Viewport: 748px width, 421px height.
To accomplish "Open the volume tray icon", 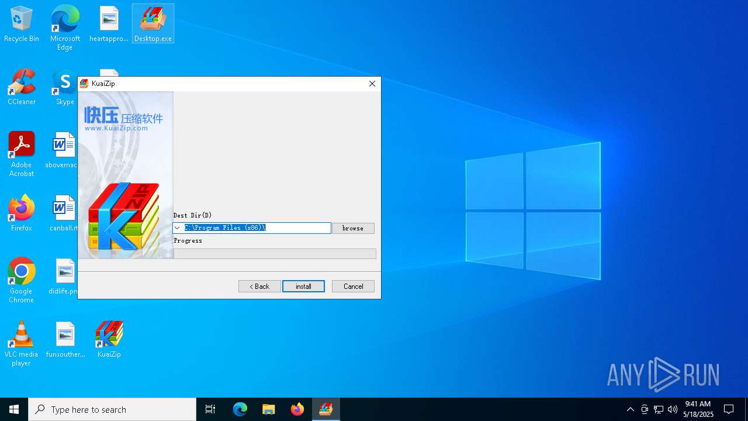I will click(673, 409).
